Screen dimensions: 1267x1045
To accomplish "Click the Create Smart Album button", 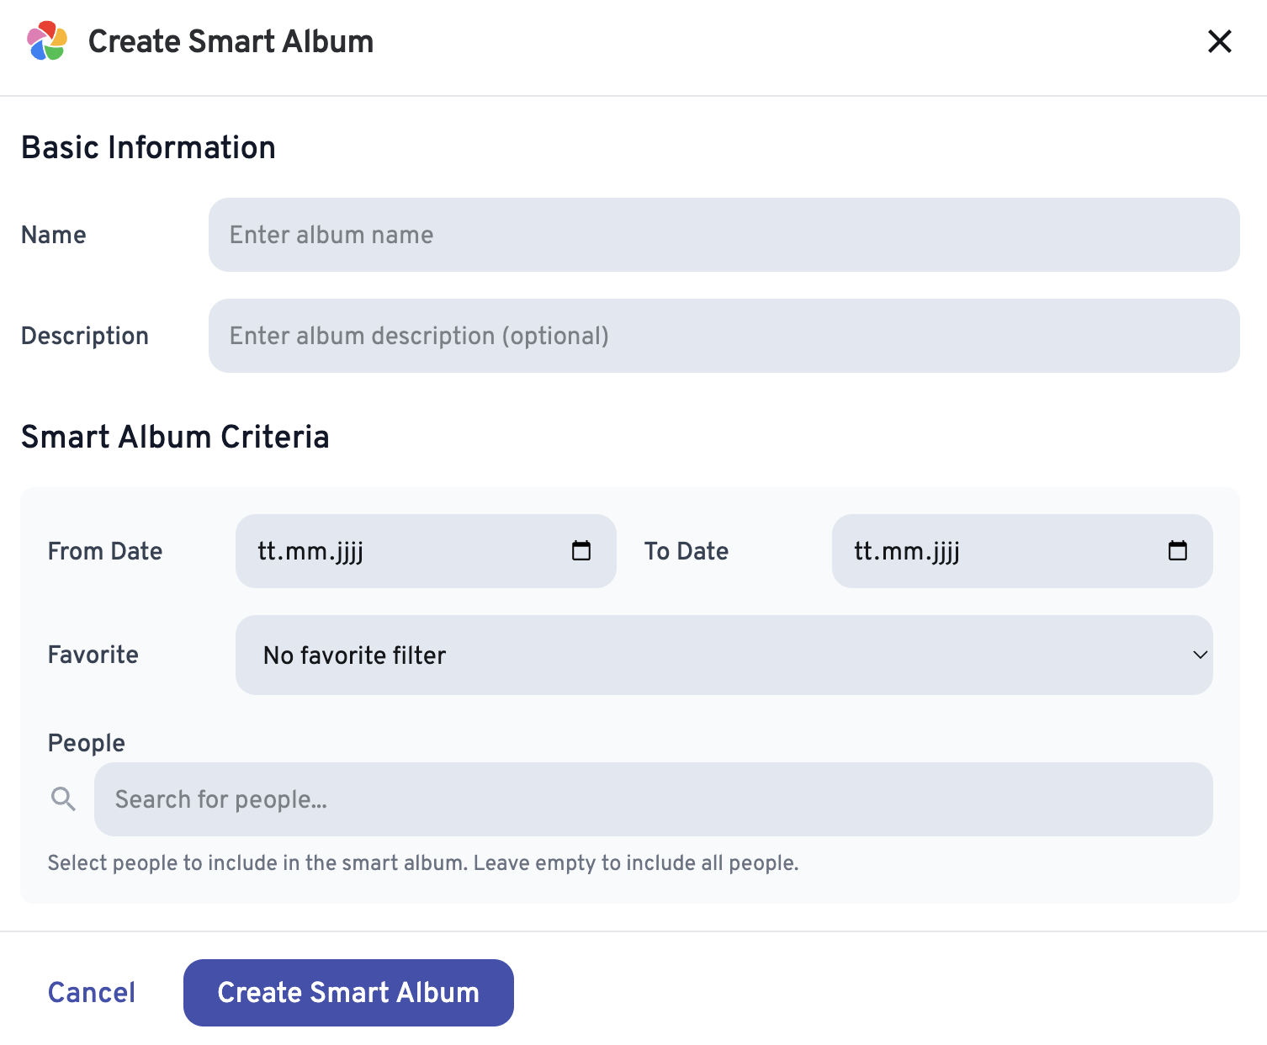I will pos(348,993).
